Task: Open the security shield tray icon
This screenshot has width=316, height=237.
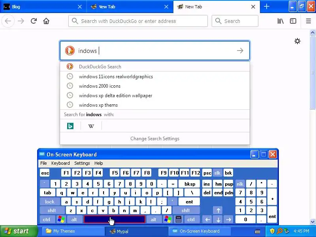Action: (272, 231)
